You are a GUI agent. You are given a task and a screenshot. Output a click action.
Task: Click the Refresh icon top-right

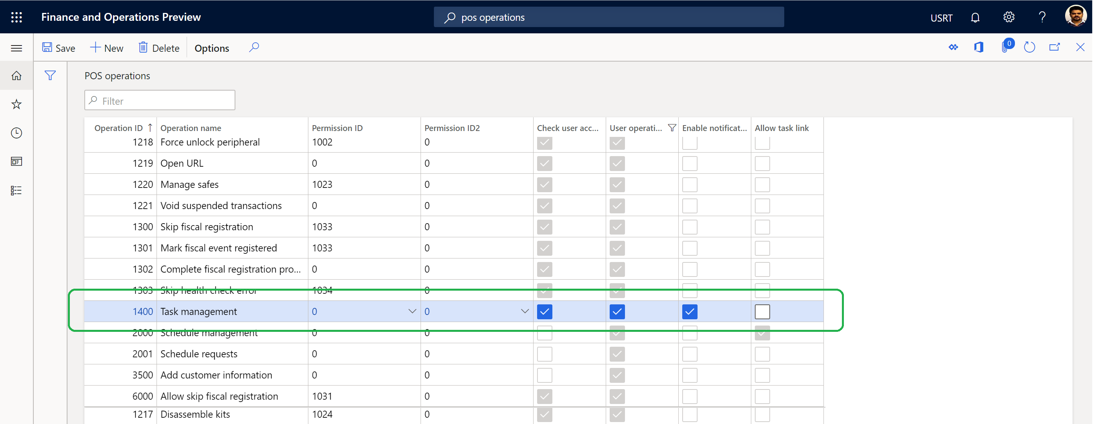[1030, 47]
